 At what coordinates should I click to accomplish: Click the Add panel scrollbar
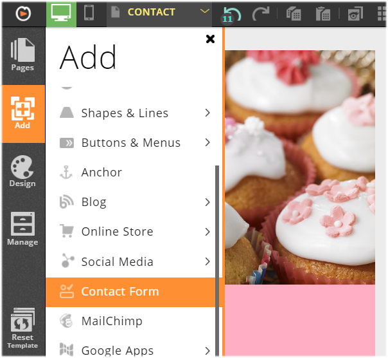(x=217, y=261)
